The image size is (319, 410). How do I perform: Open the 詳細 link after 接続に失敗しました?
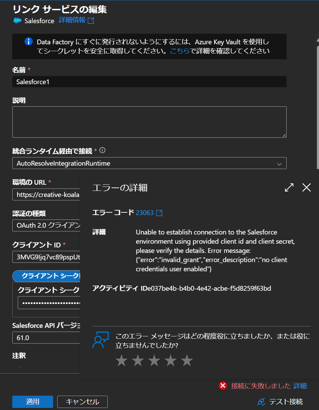pyautogui.click(x=300, y=386)
